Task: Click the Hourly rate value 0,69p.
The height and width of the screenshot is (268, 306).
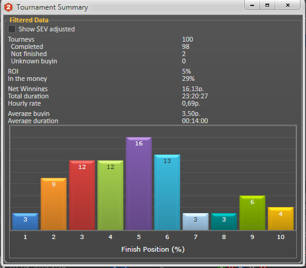Action: (191, 103)
